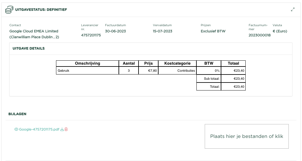Expand the expense panel to fullscreen

(292, 10)
